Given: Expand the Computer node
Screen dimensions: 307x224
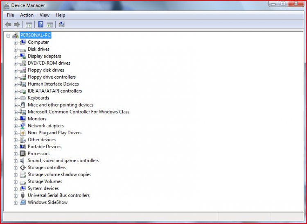Looking at the screenshot, I should click(x=16, y=43).
